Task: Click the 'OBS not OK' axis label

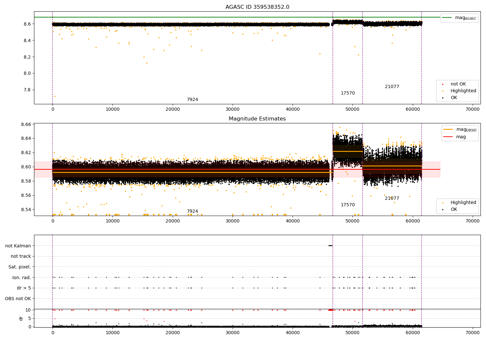Action: pos(18,299)
